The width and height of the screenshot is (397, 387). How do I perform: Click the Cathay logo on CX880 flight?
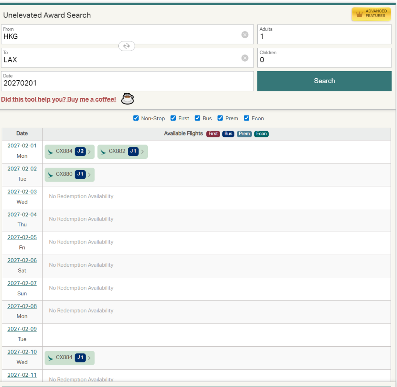51,175
